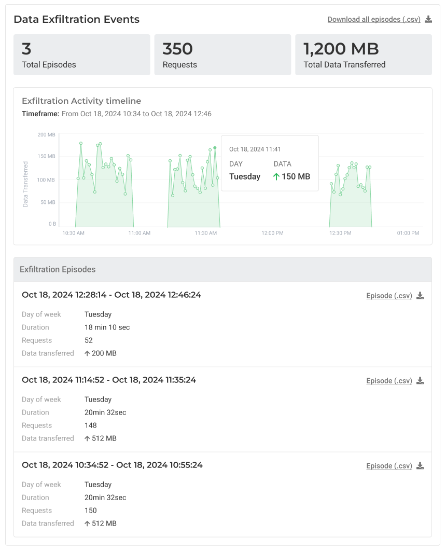Click green up arrow in chart tooltip
The height and width of the screenshot is (552, 446).
276,176
